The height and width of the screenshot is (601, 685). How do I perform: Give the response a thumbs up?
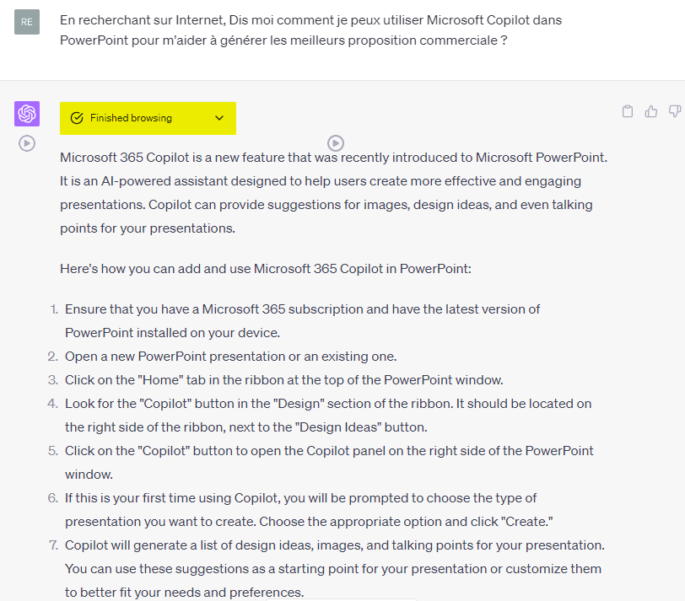pos(651,111)
